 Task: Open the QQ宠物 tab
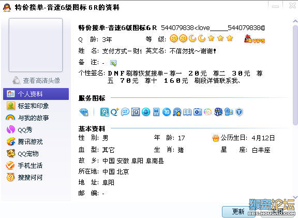[x=36, y=154]
